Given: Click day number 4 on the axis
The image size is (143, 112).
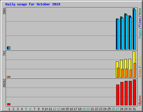Looking at the screenshot, I should (22, 109).
